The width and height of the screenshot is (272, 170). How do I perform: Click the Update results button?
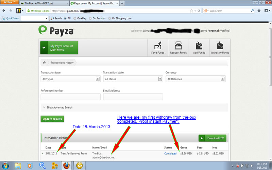pyautogui.click(x=52, y=119)
